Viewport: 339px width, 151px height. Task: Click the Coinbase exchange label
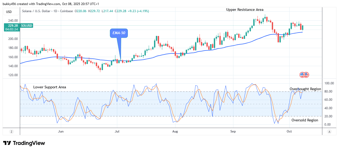click(67, 11)
